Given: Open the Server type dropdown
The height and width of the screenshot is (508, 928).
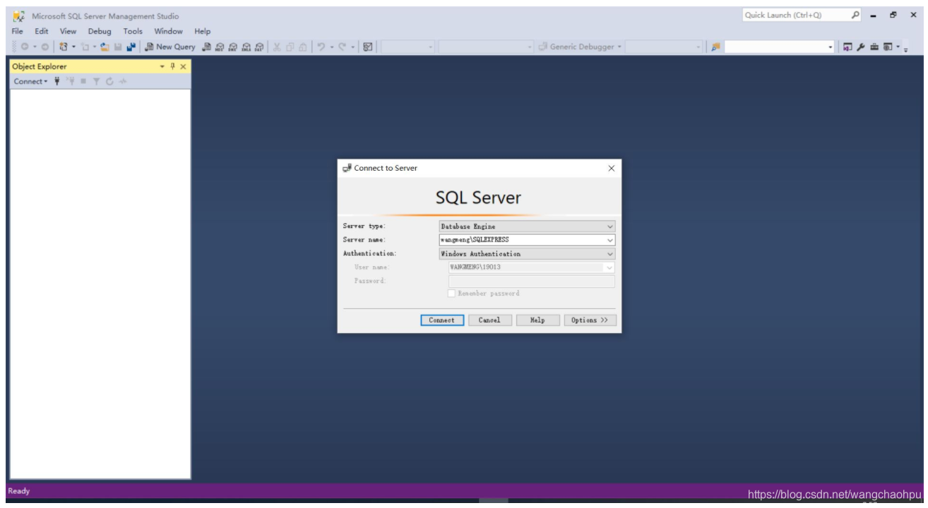Looking at the screenshot, I should [610, 226].
